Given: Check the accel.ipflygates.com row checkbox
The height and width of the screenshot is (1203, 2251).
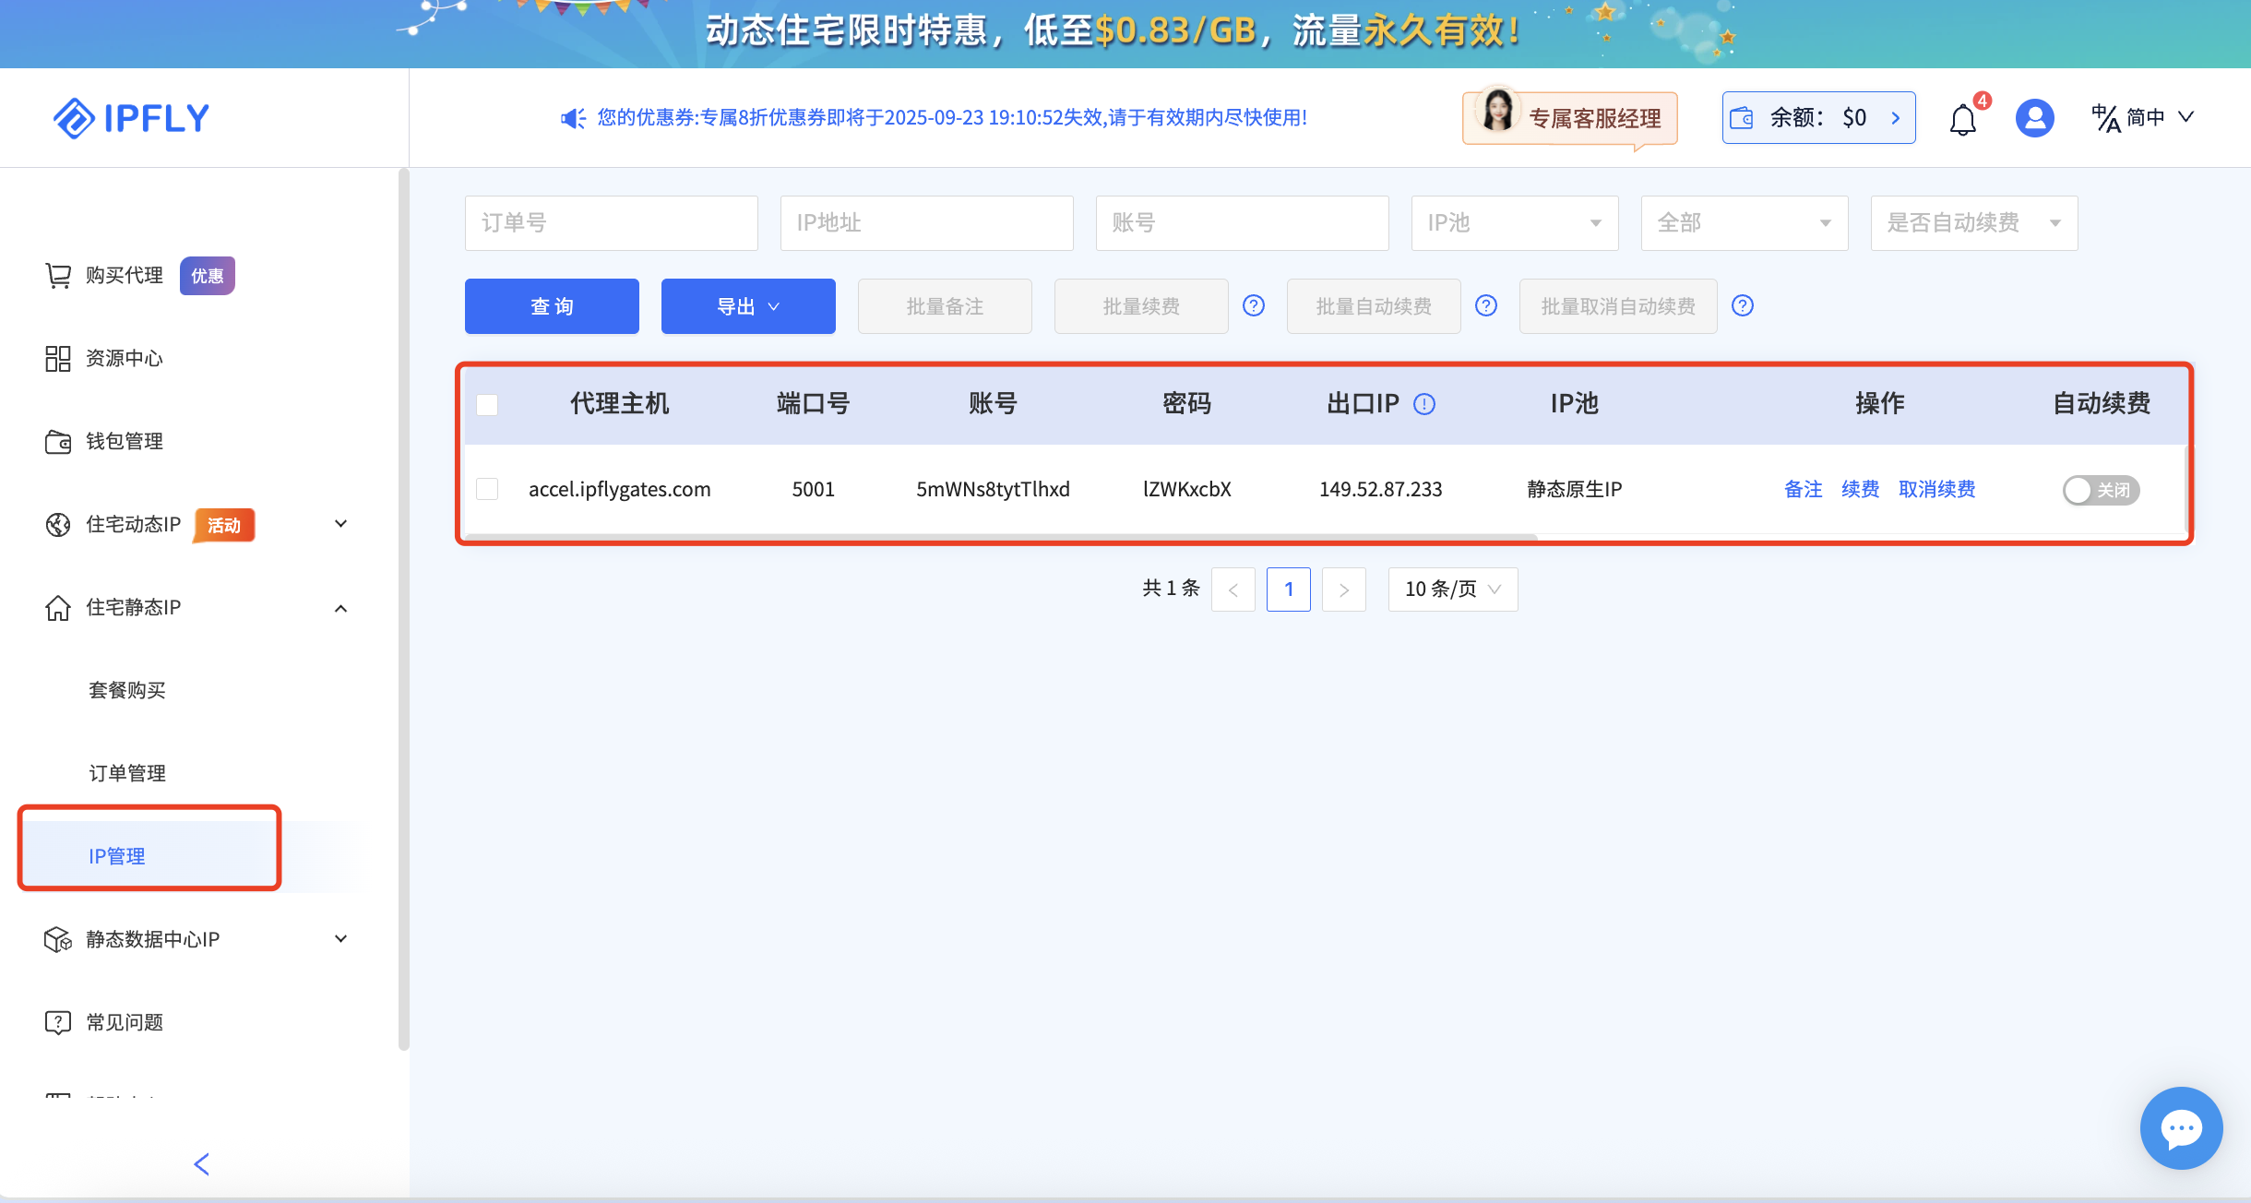Looking at the screenshot, I should (x=487, y=489).
